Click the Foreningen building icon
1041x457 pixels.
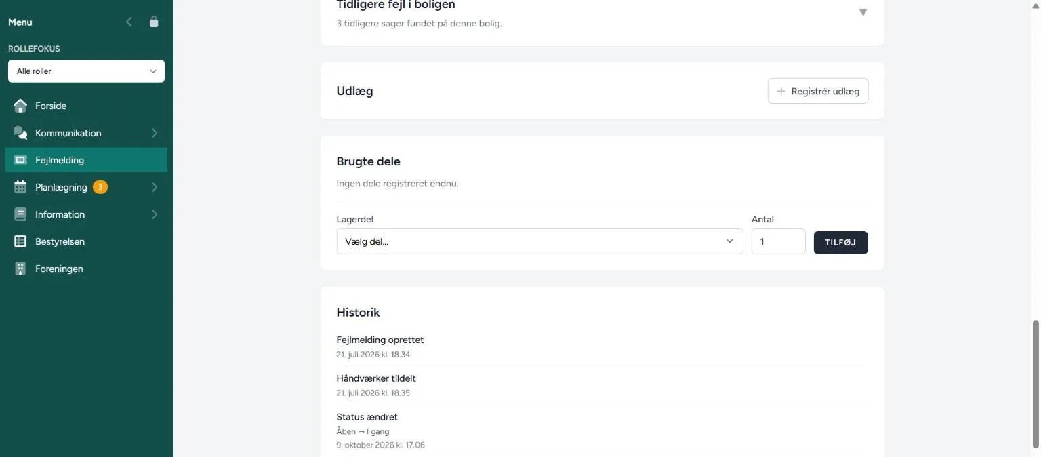click(x=20, y=269)
